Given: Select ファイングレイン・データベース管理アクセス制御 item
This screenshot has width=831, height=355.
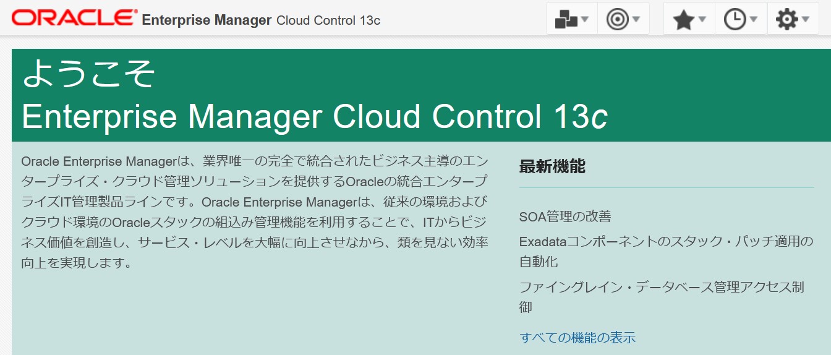Looking at the screenshot, I should pyautogui.click(x=662, y=297).
